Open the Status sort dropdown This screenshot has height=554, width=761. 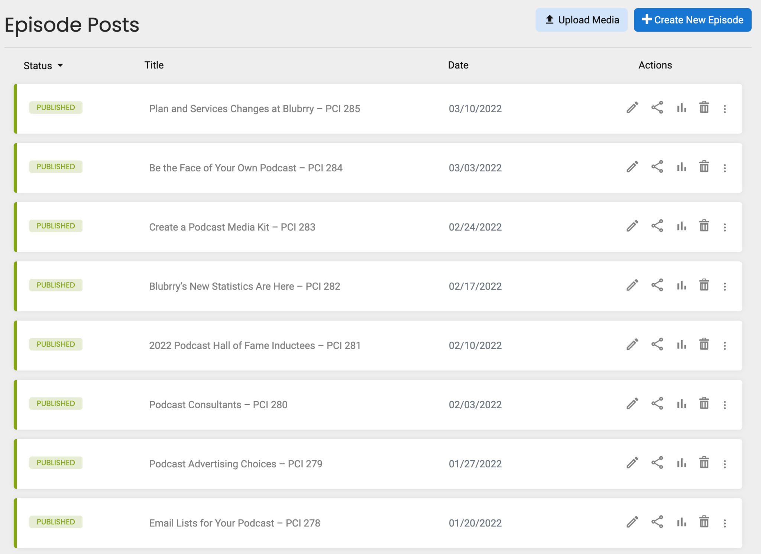tap(43, 65)
